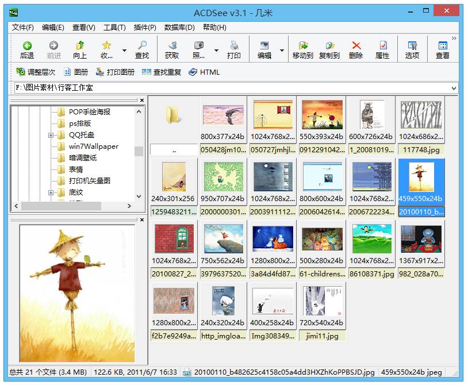Image resolution: width=468 pixels, height=385 pixels.
Task: Open the 查看(V) menu
Action: point(83,28)
